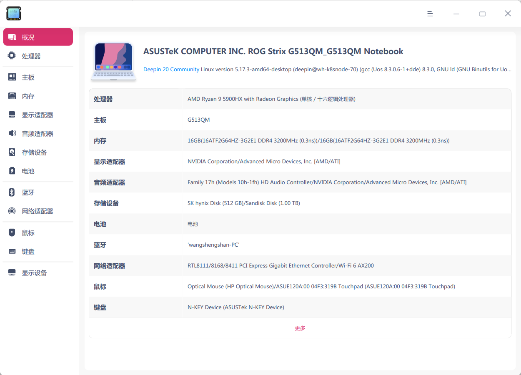
Task: Open the hamburger menu at top right
Action: click(430, 13)
